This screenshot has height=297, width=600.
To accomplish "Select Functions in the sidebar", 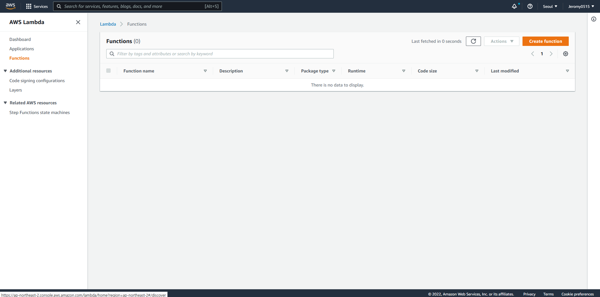I will pos(19,58).
